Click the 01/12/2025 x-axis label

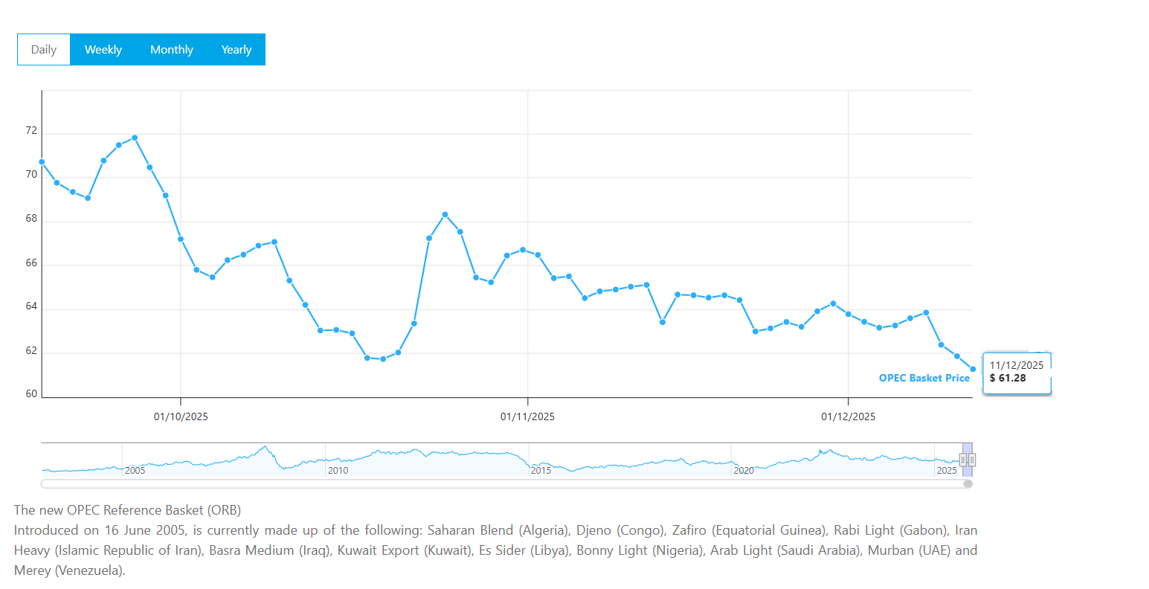(x=848, y=416)
